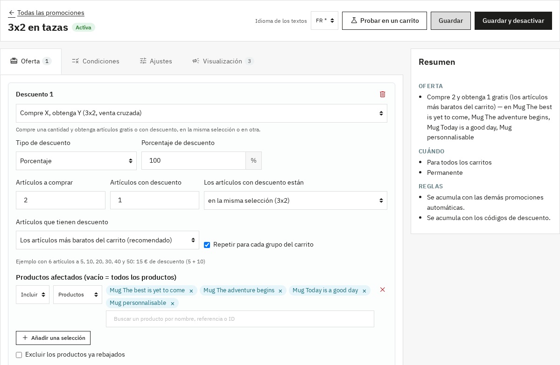Click the sliders icon on the Ajustes tab
The image size is (560, 365).
(143, 61)
